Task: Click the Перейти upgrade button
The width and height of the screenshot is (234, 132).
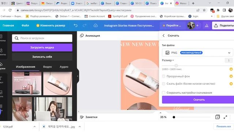Action: pyautogui.click(x=172, y=25)
